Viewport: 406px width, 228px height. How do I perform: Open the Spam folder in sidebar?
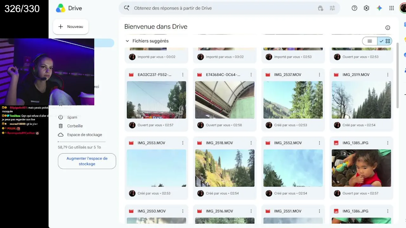tap(72, 117)
